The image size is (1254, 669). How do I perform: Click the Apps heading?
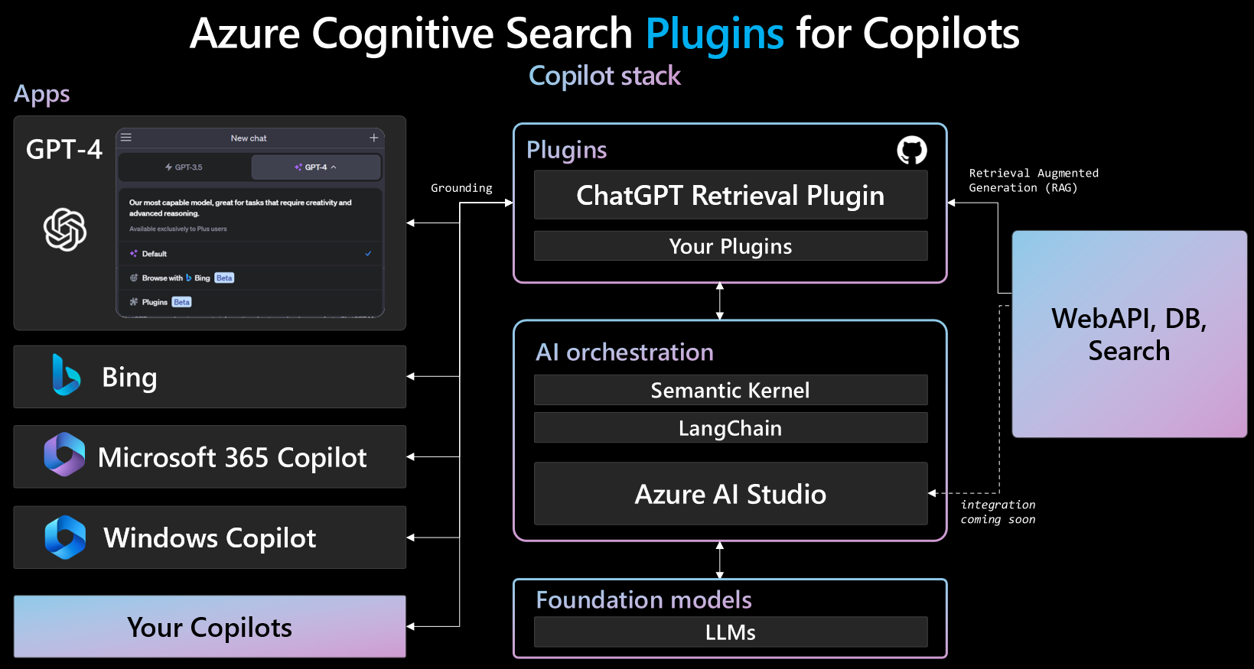pyautogui.click(x=42, y=94)
